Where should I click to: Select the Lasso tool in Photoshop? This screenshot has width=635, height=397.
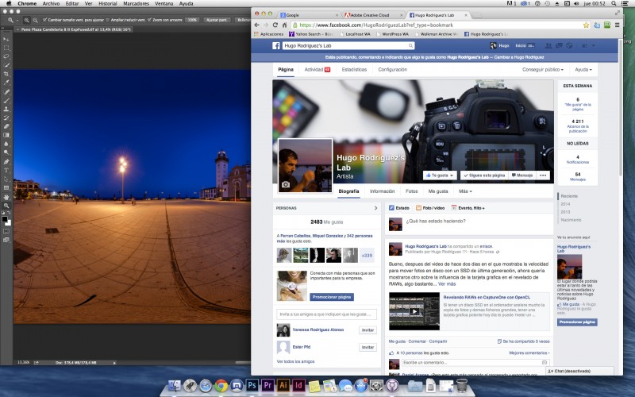pyautogui.click(x=6, y=56)
